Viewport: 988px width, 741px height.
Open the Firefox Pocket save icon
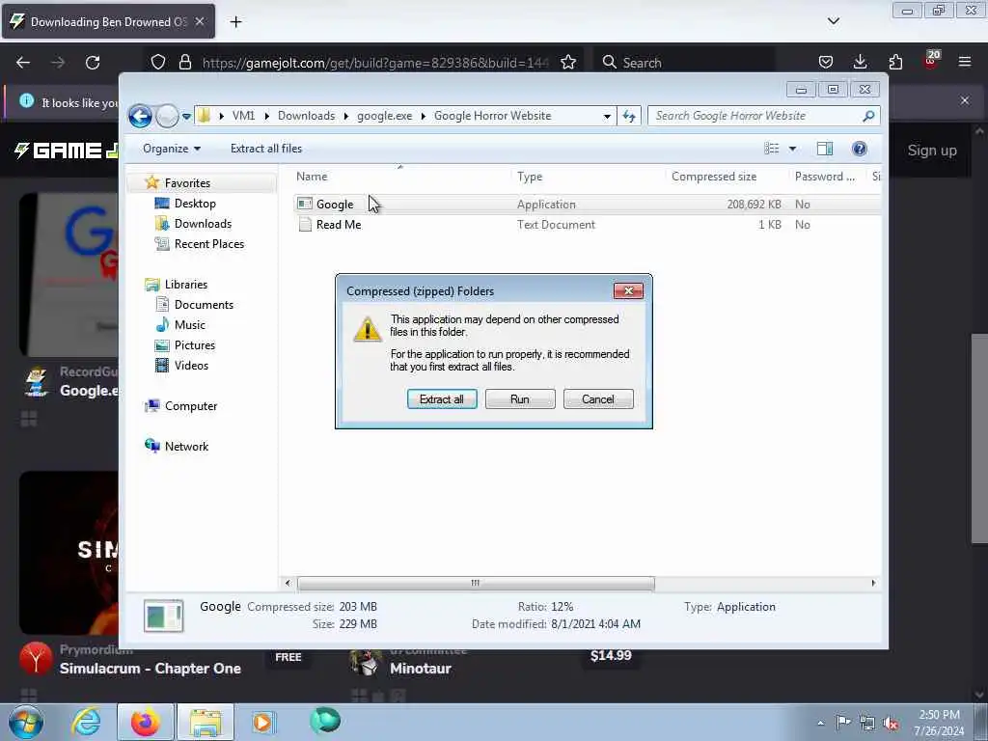pos(826,63)
